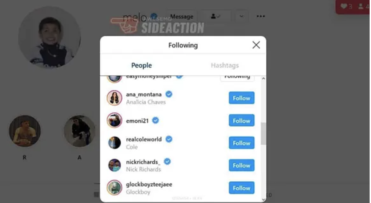Click the Message button
This screenshot has height=203, width=371.
point(182,17)
